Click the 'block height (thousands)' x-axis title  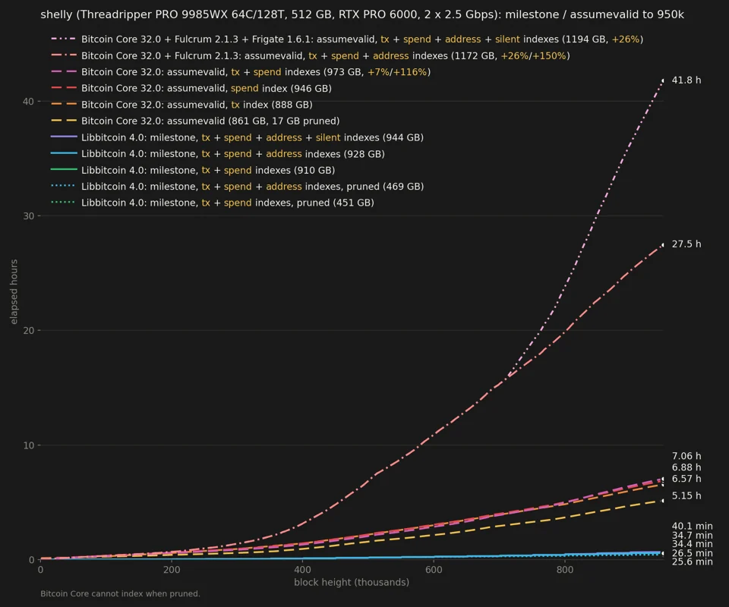(x=352, y=583)
